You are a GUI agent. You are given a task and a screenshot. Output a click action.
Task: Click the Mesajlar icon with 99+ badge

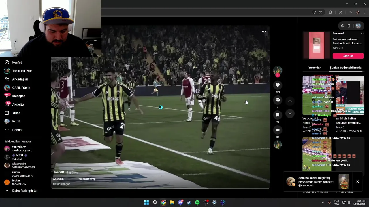[x=7, y=96]
